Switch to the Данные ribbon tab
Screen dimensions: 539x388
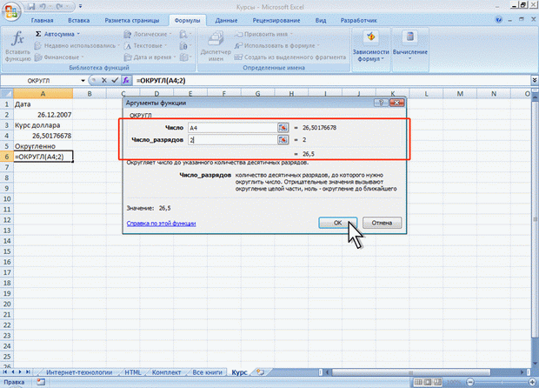227,18
